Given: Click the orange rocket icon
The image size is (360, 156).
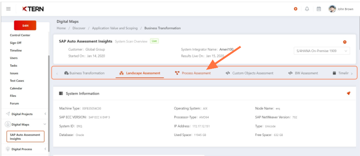Looking at the screenshot, I should (348, 93).
